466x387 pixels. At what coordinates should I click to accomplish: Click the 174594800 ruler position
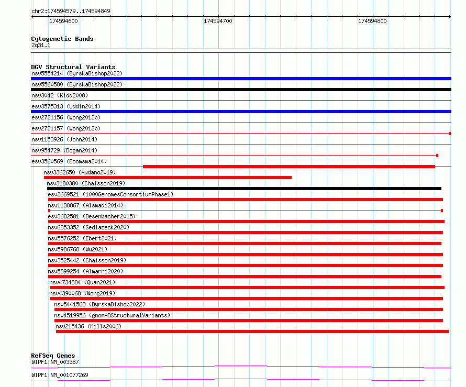pos(372,21)
